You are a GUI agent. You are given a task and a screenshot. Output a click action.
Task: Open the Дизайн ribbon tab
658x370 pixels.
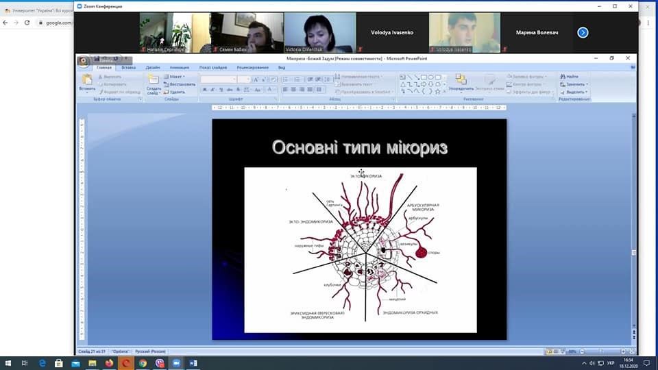tap(152, 68)
